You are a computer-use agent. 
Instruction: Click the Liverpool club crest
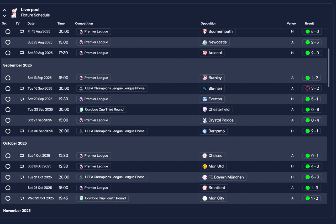click(14, 13)
